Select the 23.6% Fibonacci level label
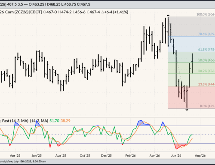The image size is (215, 165). [206, 84]
